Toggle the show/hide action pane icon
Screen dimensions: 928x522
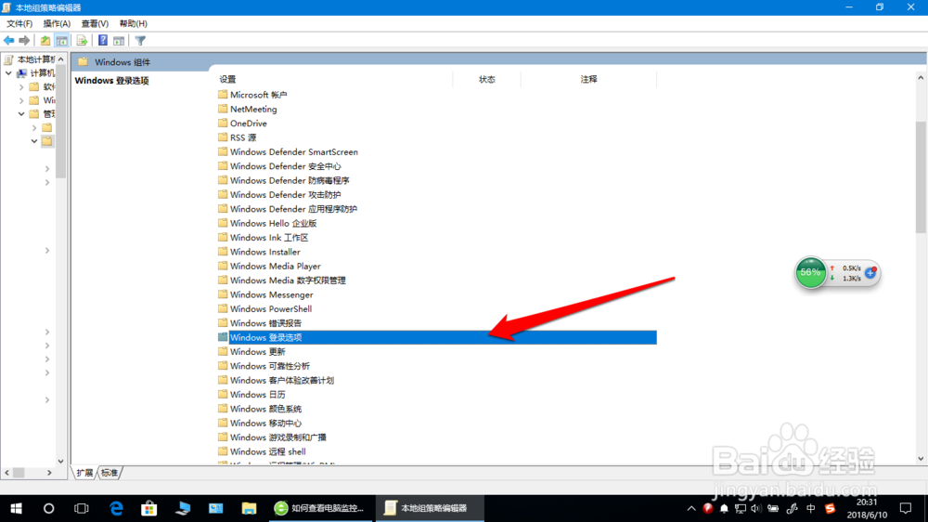point(119,40)
